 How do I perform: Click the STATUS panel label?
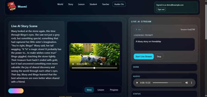tap(137, 94)
